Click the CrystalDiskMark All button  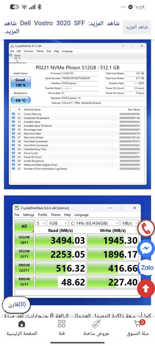[x=24, y=226]
